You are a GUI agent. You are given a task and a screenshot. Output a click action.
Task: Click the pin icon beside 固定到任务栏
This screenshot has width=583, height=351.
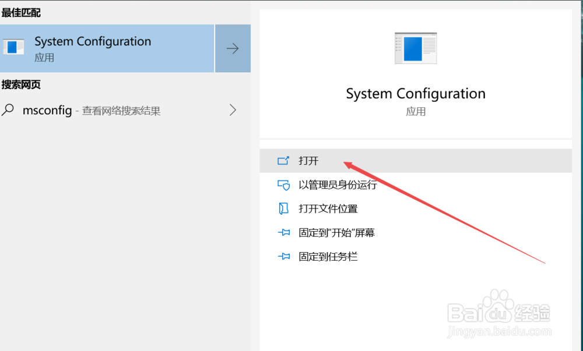pos(285,256)
